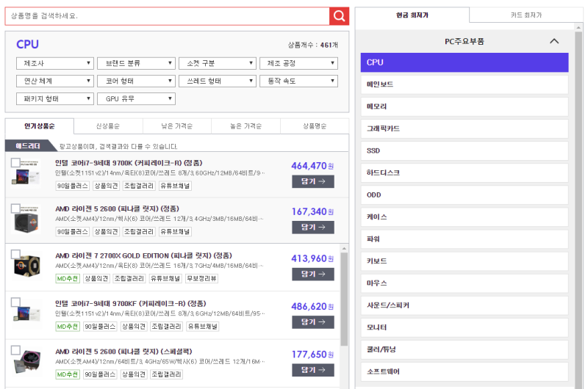
Task: Select 케이스 category
Action: [x=465, y=217]
